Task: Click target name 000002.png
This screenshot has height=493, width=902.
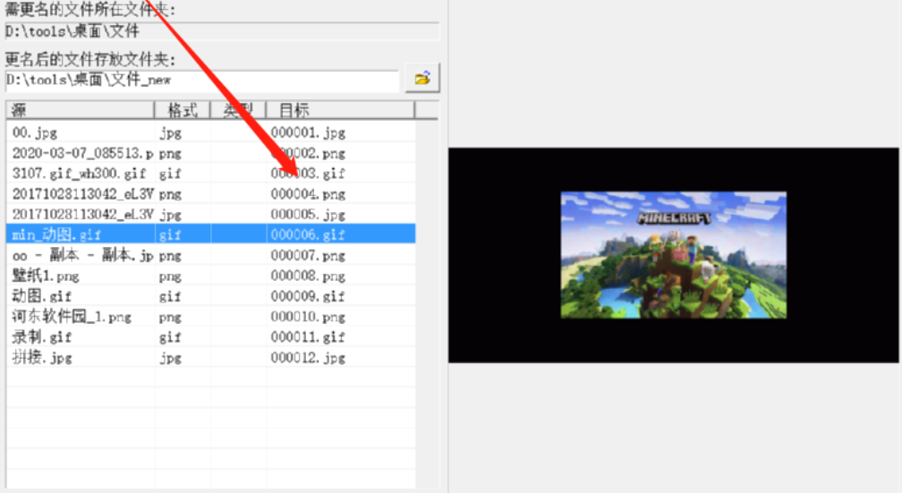Action: [x=308, y=153]
